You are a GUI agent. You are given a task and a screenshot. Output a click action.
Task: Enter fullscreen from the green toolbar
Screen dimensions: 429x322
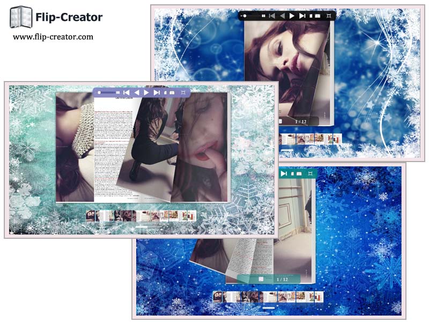tap(310, 173)
